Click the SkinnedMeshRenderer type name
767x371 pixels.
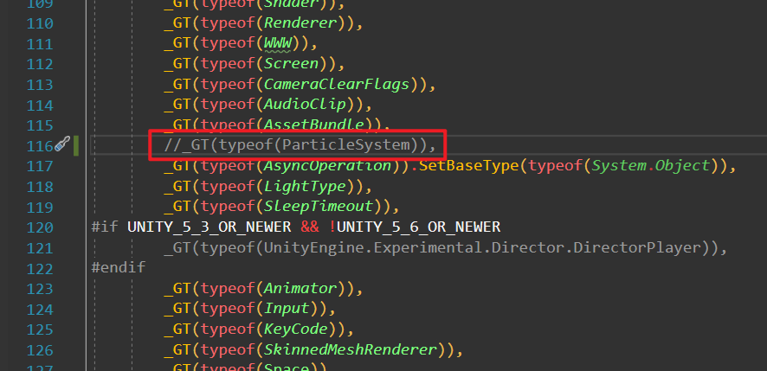[x=351, y=349]
